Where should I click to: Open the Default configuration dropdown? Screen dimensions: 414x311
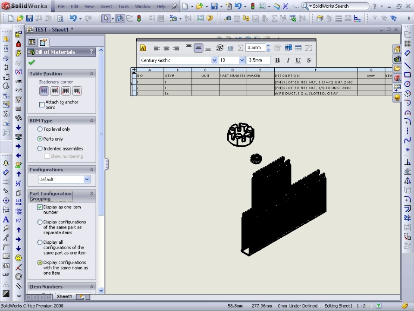coord(87,179)
